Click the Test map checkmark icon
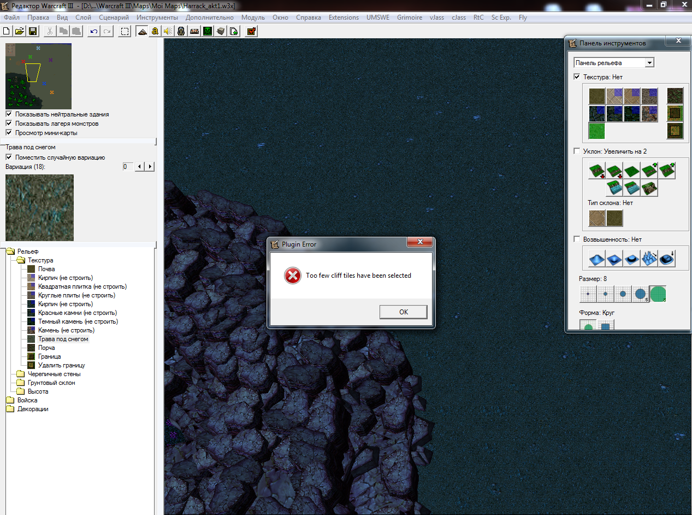Screen dimensions: 692x515 [251, 31]
